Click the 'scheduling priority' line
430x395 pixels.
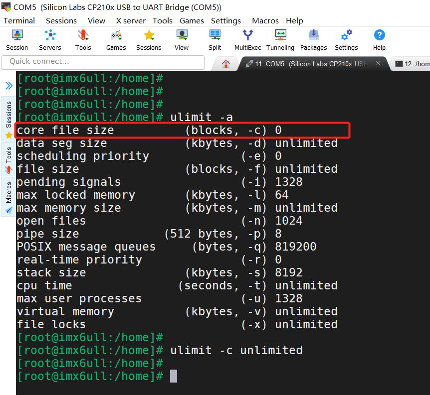coord(150,156)
